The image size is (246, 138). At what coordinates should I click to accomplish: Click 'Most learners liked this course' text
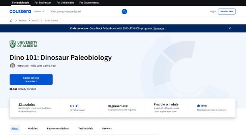tap(212, 110)
